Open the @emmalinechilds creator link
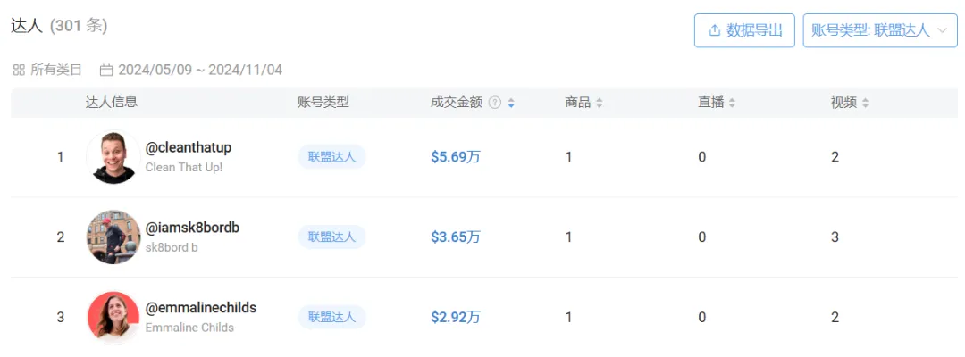This screenshot has height=357, width=965. pos(201,308)
